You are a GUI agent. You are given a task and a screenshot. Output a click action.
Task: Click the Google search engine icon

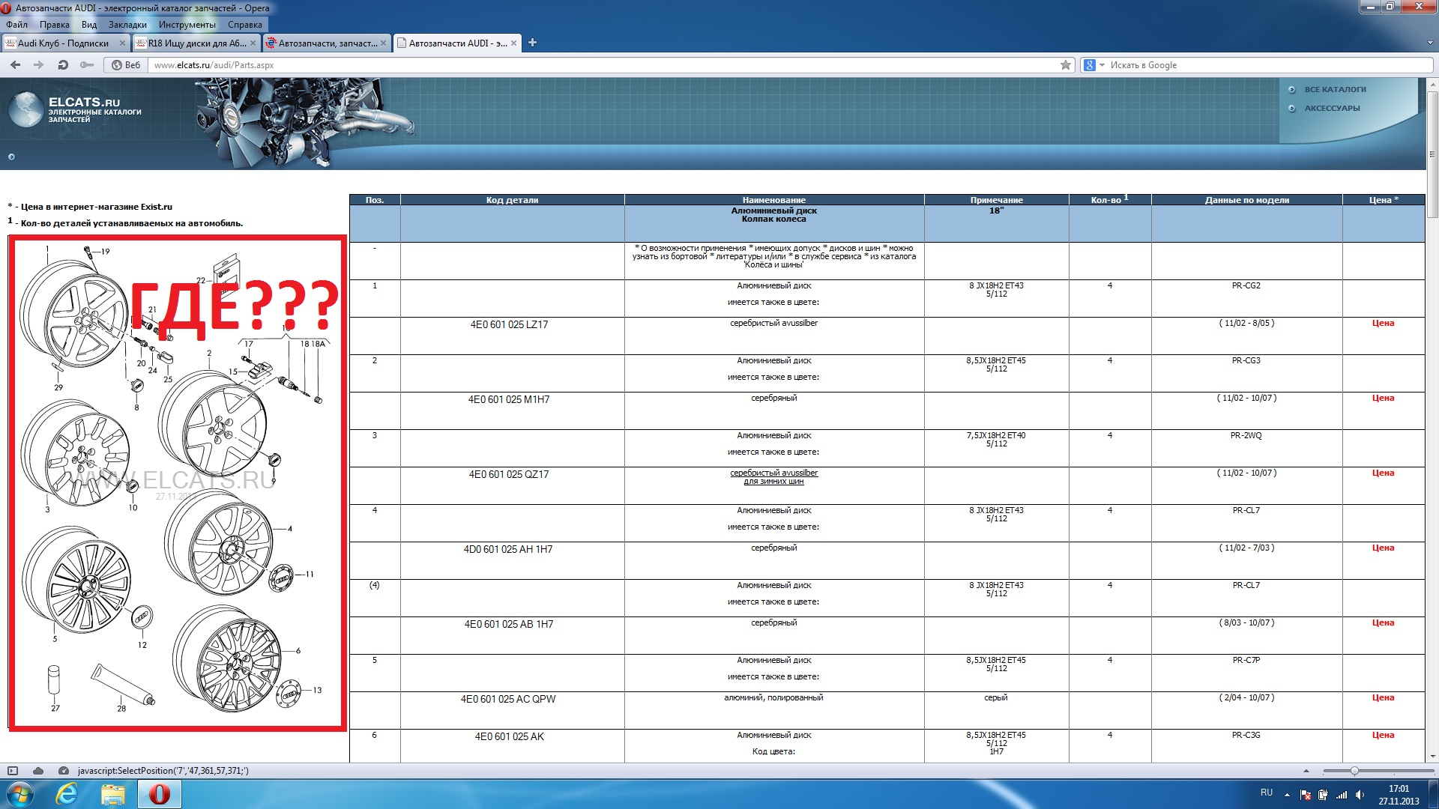1090,65
